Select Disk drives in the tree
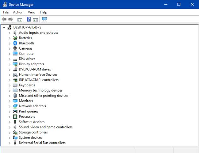Viewport: 199px width, 153px height. (x=27, y=59)
